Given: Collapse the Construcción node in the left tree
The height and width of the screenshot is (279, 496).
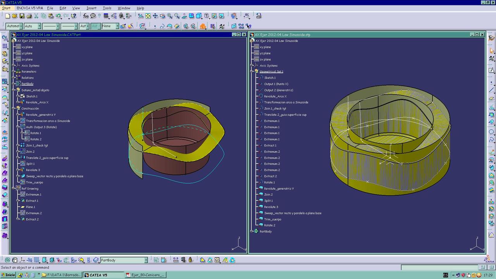Looking at the screenshot, I should pos(14,108).
